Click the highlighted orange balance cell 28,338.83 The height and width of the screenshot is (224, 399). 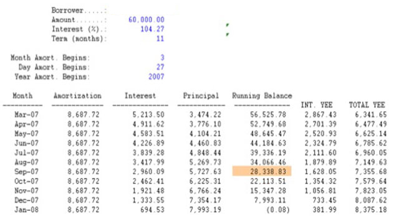point(262,172)
